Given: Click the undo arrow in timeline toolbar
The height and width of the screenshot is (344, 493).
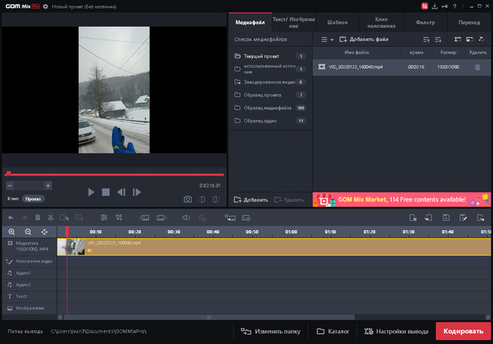Looking at the screenshot, I should point(11,217).
